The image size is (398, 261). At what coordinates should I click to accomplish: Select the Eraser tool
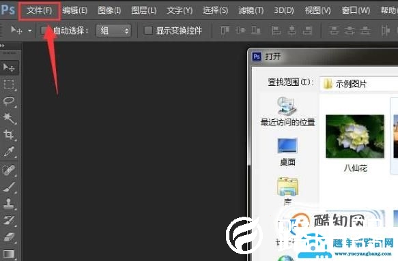[9, 237]
